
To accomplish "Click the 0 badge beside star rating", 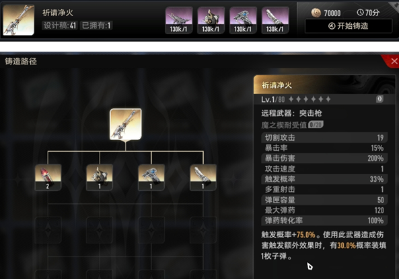I will coord(379,99).
